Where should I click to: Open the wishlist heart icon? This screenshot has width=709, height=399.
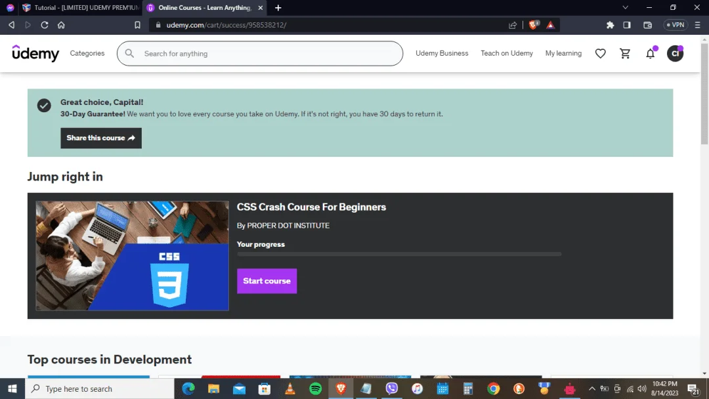pyautogui.click(x=600, y=53)
